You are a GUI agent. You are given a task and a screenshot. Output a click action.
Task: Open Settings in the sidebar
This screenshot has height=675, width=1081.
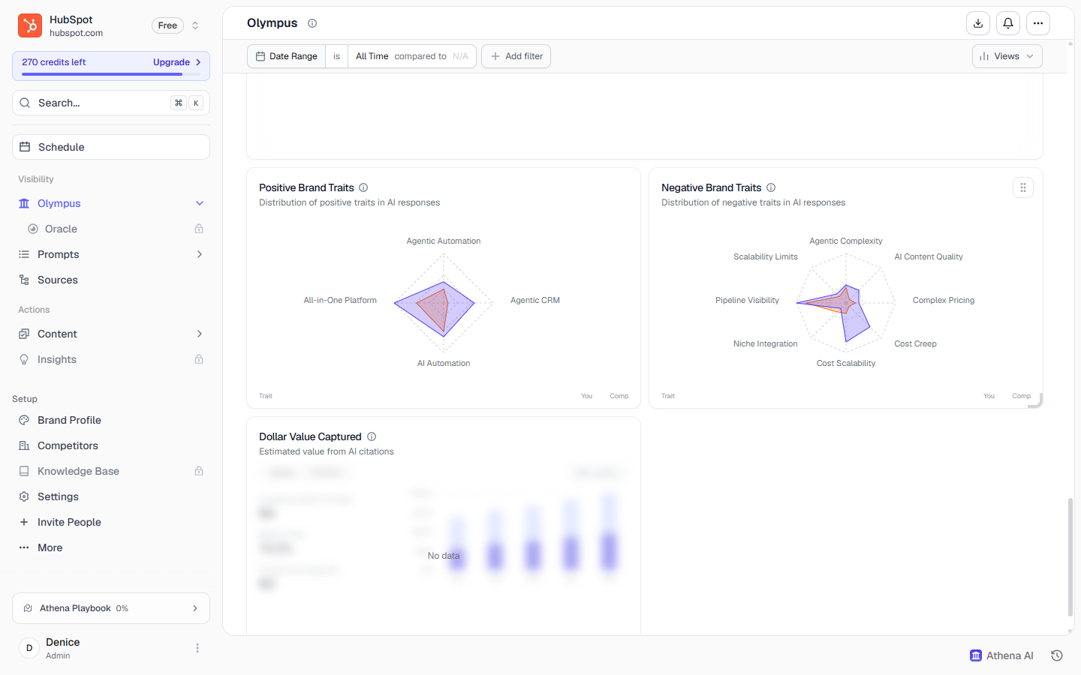(111, 496)
